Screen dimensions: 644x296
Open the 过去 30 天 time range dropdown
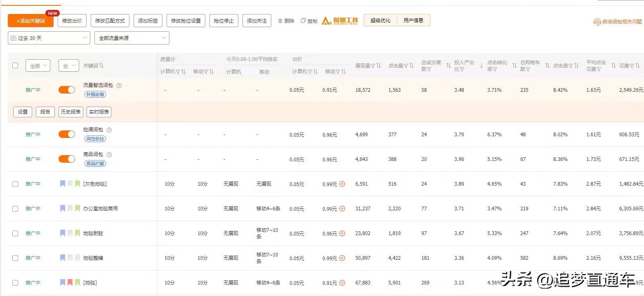coord(48,38)
